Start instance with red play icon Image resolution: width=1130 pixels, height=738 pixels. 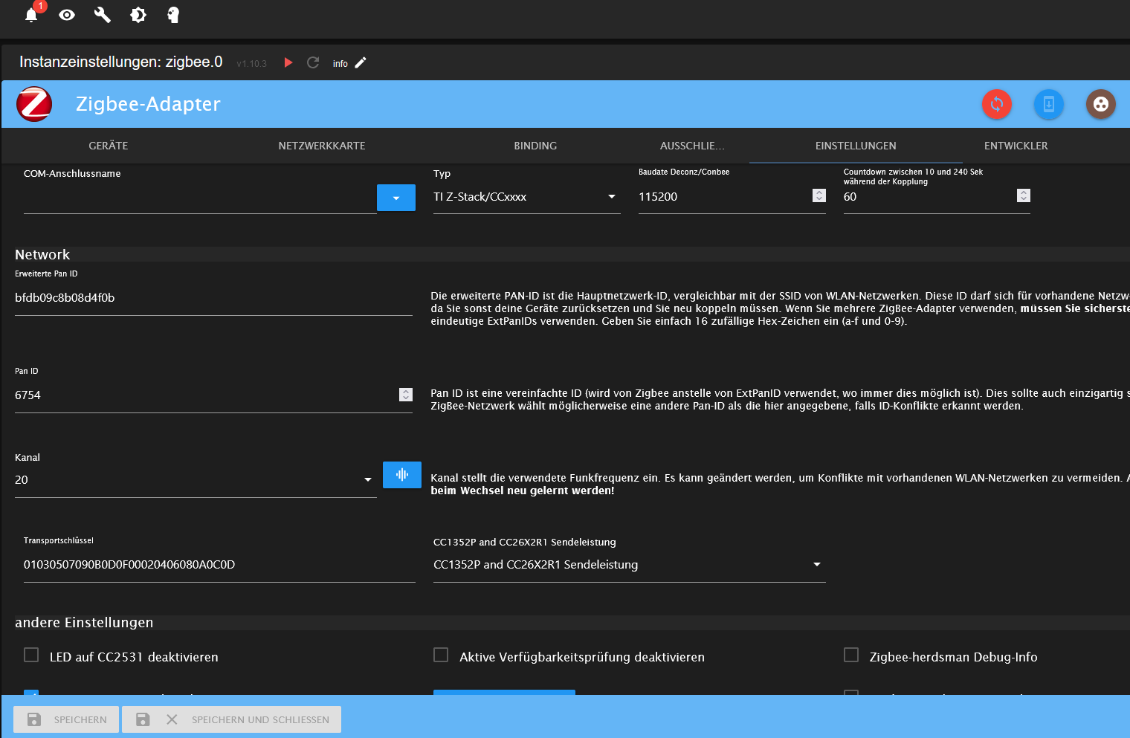(x=288, y=62)
